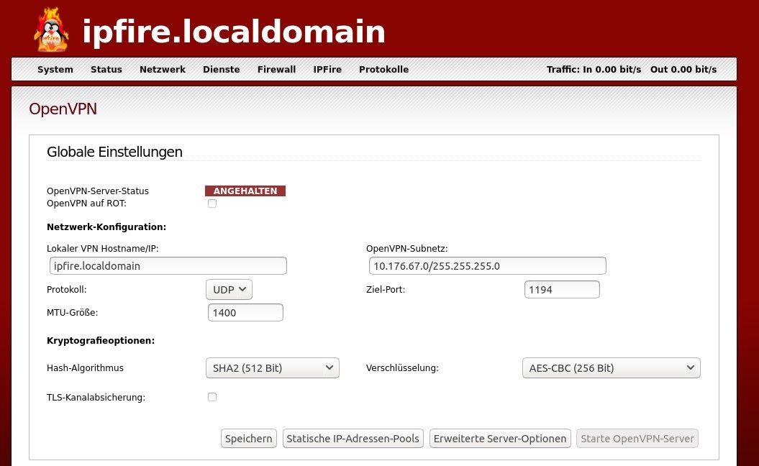This screenshot has height=466, width=759.
Task: Open the System menu
Action: (55, 69)
